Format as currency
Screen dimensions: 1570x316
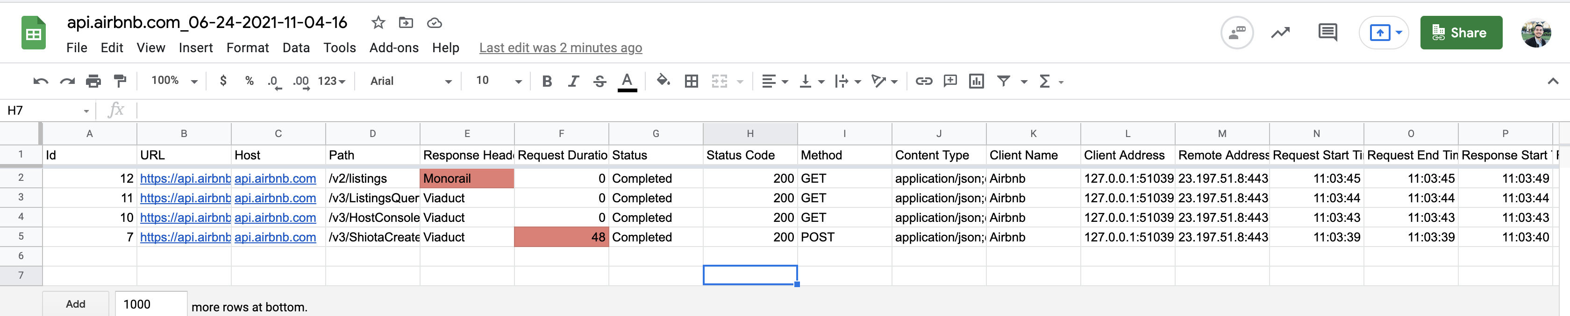tap(223, 81)
